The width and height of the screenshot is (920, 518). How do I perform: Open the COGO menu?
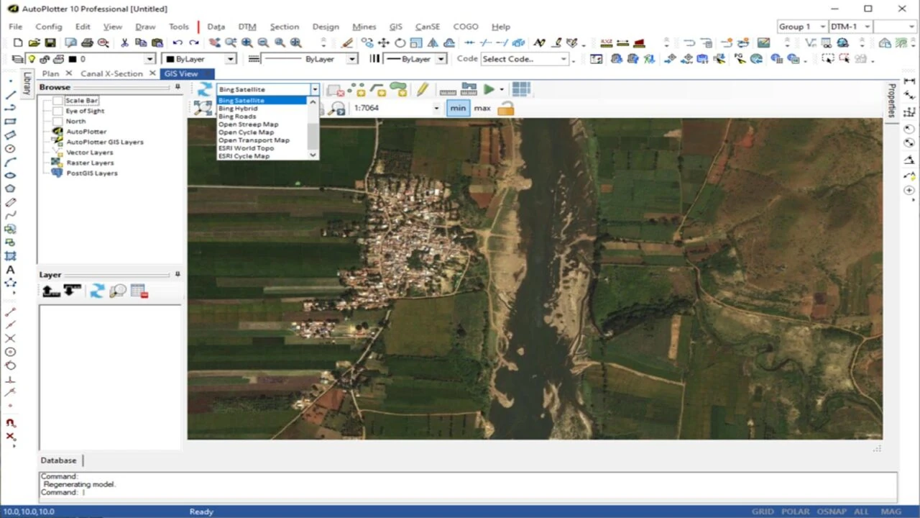tap(465, 27)
